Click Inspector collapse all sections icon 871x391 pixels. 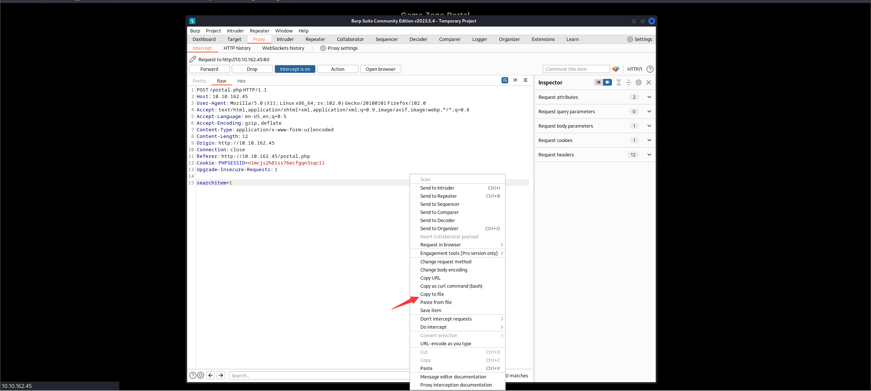[x=629, y=83]
